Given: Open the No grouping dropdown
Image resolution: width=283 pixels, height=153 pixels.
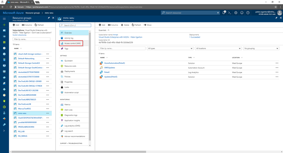Looking at the screenshot, I should (261, 48).
